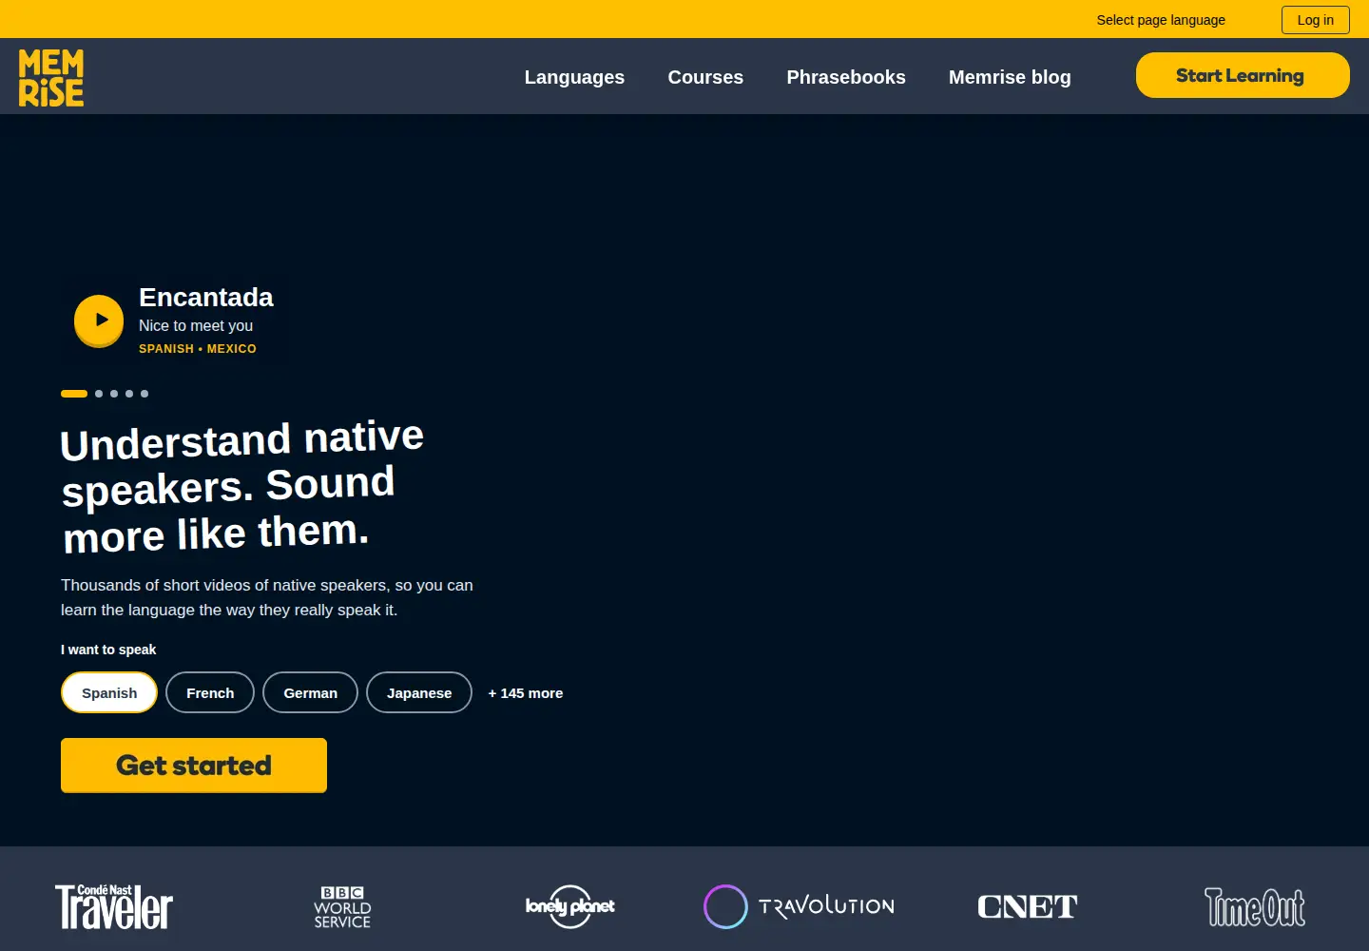This screenshot has width=1369, height=951.
Task: Select Spanish as language to speak
Action: click(x=109, y=692)
